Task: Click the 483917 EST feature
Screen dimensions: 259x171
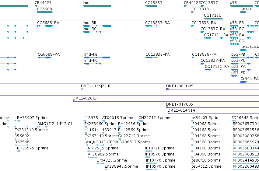Action: (103, 133)
